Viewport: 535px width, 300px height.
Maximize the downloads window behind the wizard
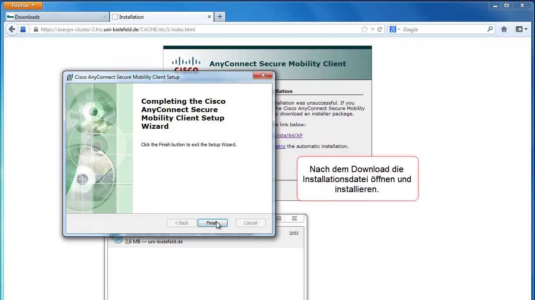click(279, 218)
